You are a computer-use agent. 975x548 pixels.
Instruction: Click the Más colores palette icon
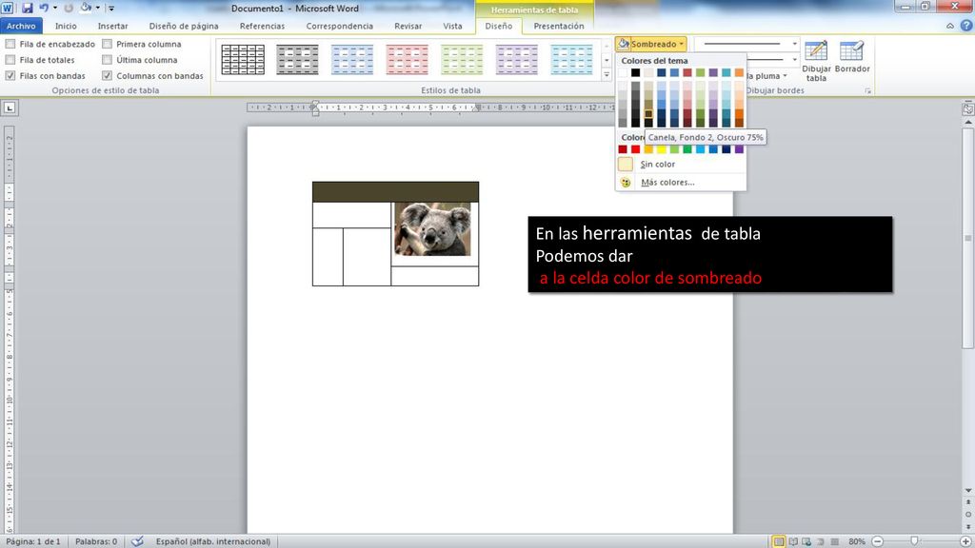click(x=626, y=182)
